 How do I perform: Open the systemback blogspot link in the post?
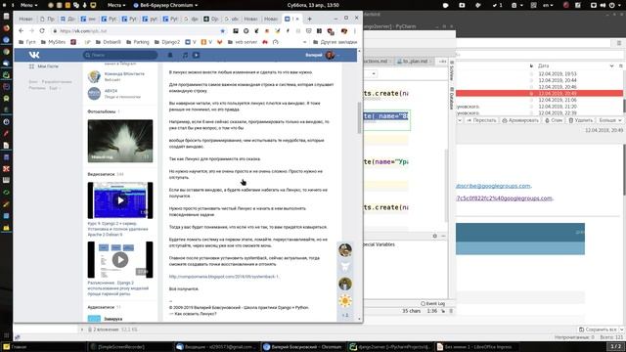pyautogui.click(x=224, y=277)
